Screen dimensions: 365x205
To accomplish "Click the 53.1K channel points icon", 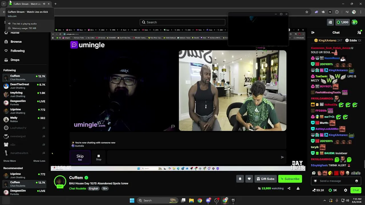I will (x=318, y=190).
